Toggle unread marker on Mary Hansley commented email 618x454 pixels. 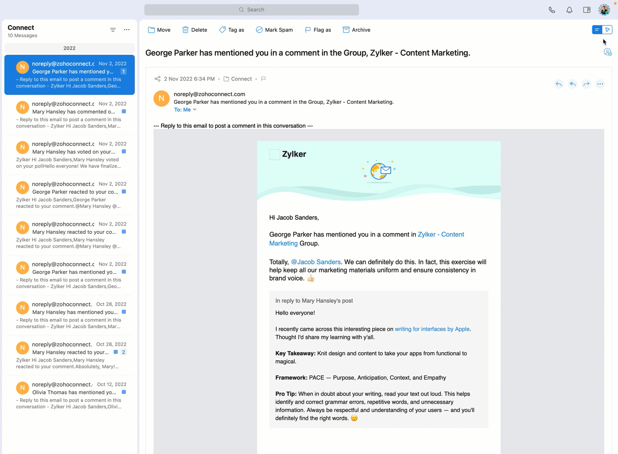[124, 111]
